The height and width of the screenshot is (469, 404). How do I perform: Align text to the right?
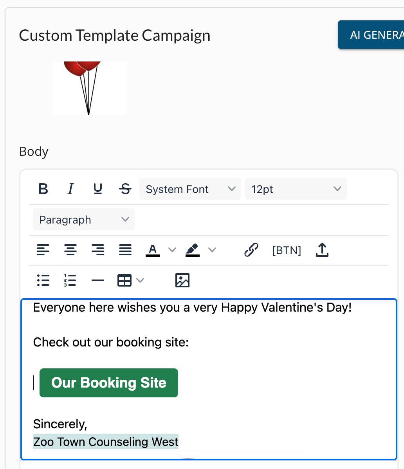point(98,250)
